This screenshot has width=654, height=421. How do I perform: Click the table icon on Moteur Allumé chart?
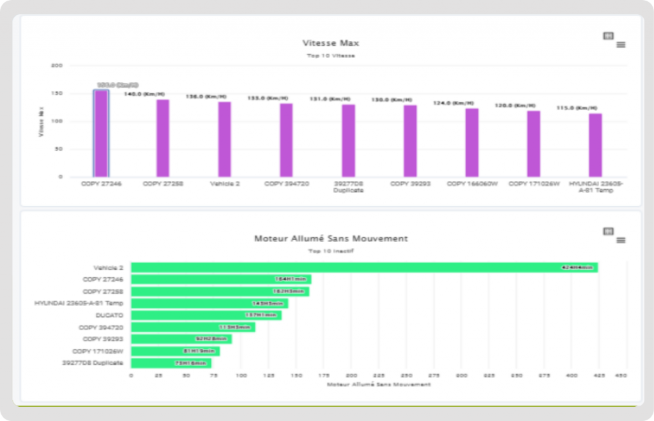point(608,231)
